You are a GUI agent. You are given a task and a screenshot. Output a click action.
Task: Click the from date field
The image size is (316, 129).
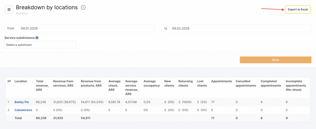[x=86, y=28]
